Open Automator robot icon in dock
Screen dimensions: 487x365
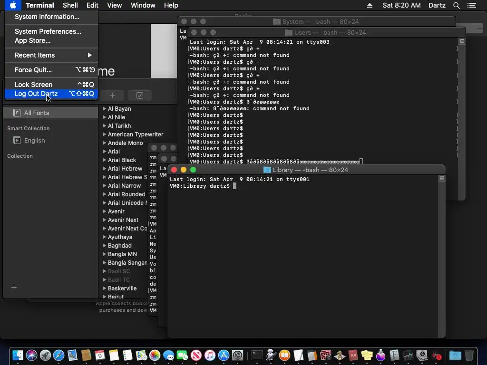271,355
